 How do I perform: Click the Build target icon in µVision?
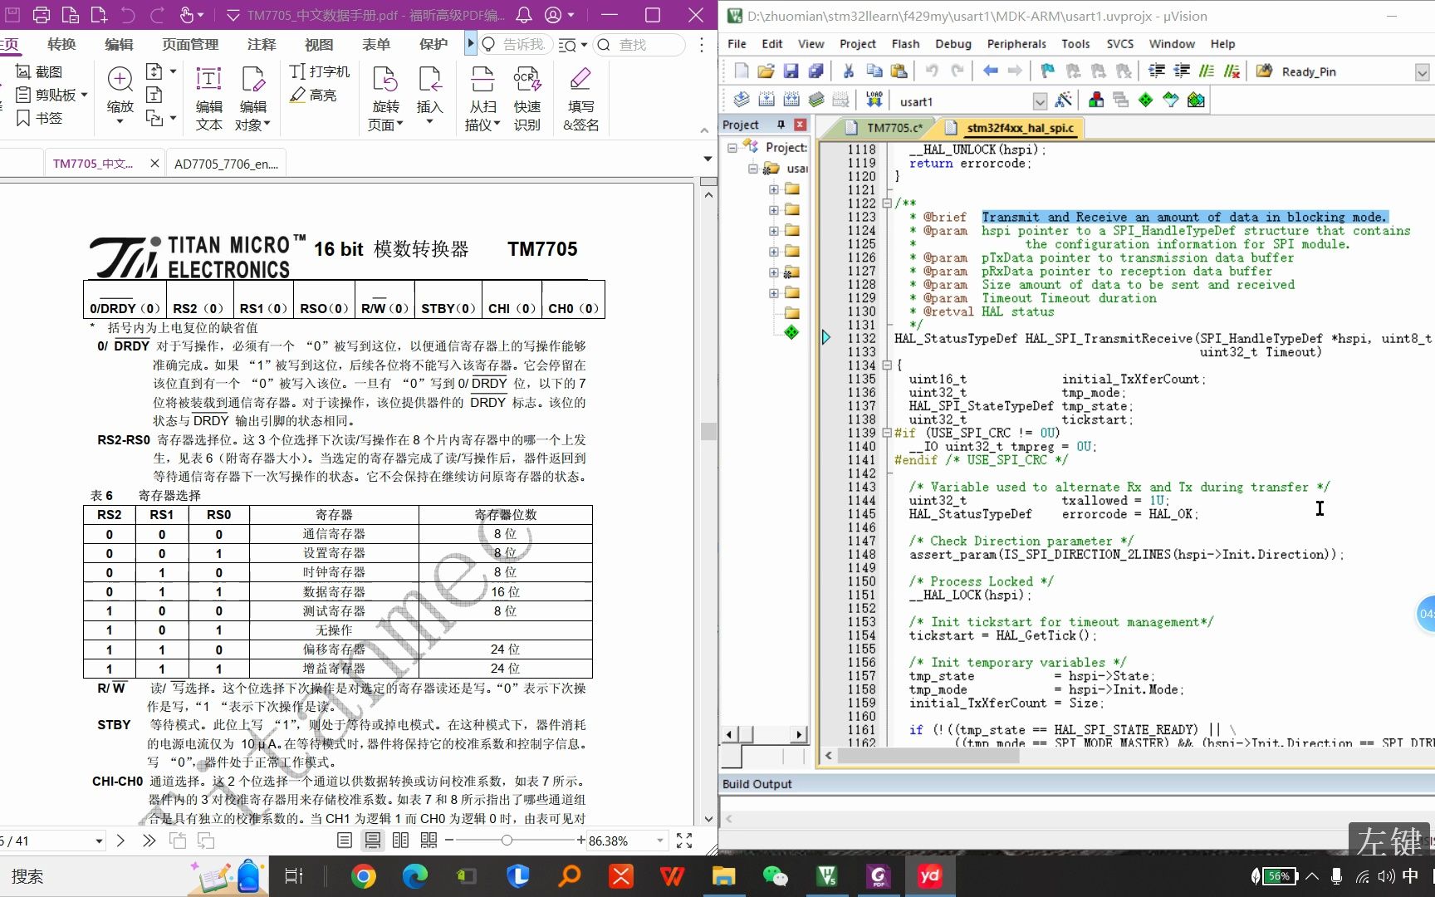coord(766,100)
